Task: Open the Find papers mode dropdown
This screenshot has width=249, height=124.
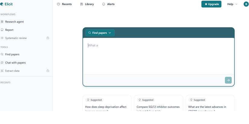Action: (100, 33)
